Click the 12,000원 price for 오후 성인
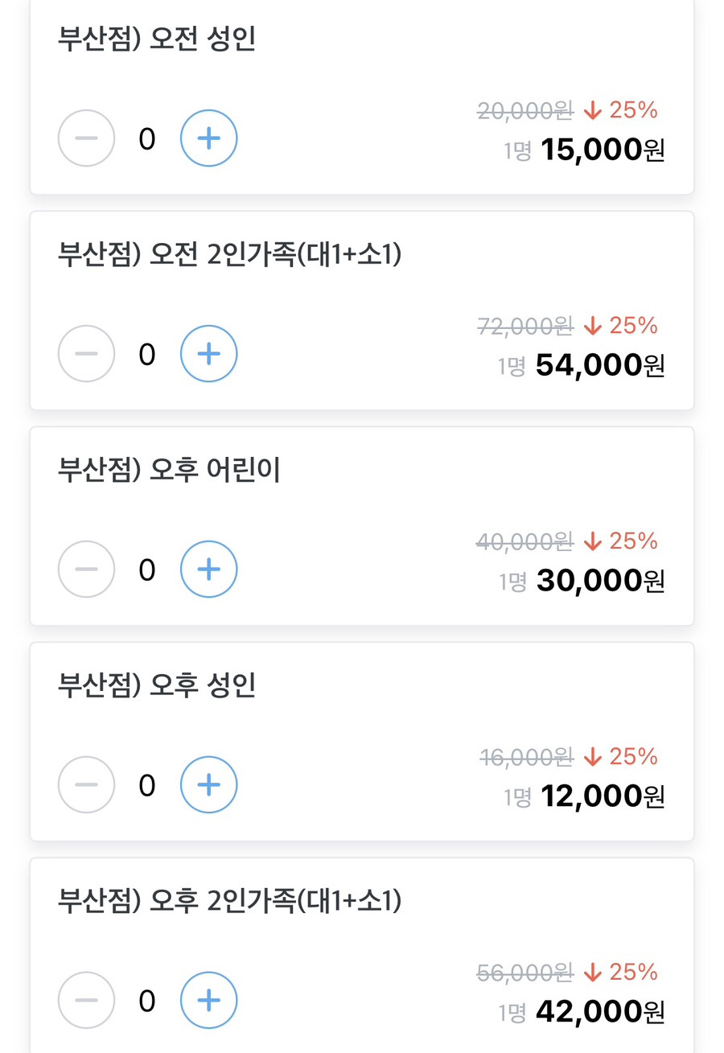724x1053 pixels. coord(603,796)
